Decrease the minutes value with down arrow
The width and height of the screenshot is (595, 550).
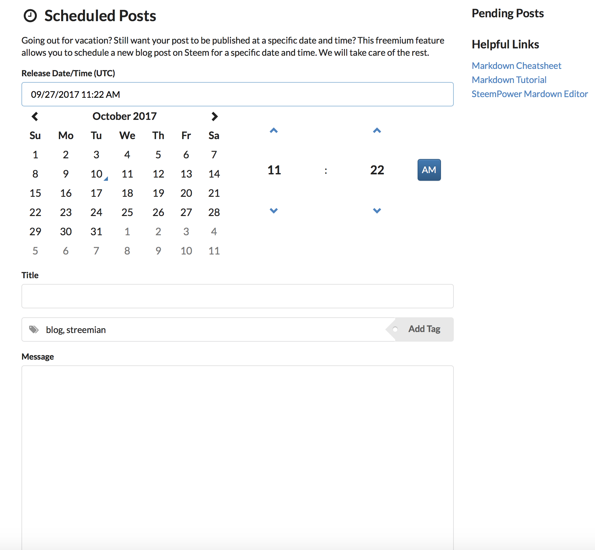pyautogui.click(x=377, y=211)
